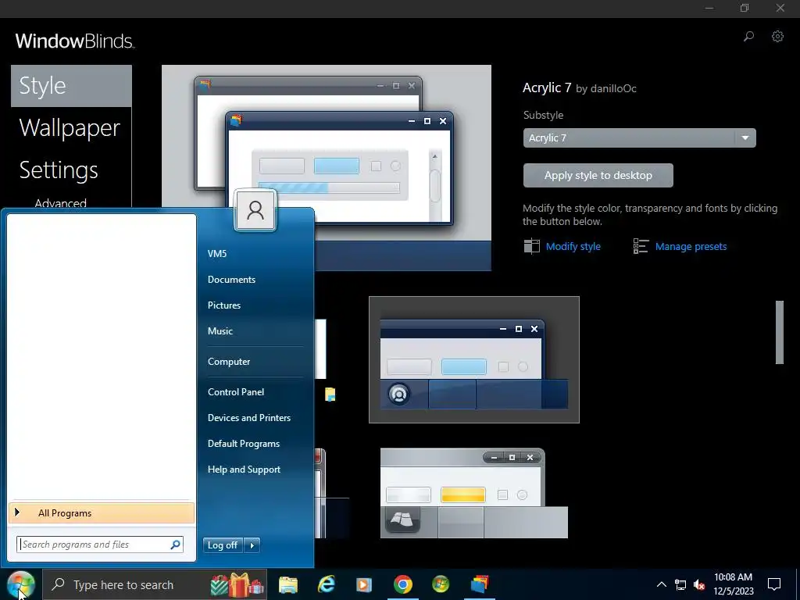Click the muted volume tray icon
Viewport: 800px width, 600px height.
pos(699,584)
